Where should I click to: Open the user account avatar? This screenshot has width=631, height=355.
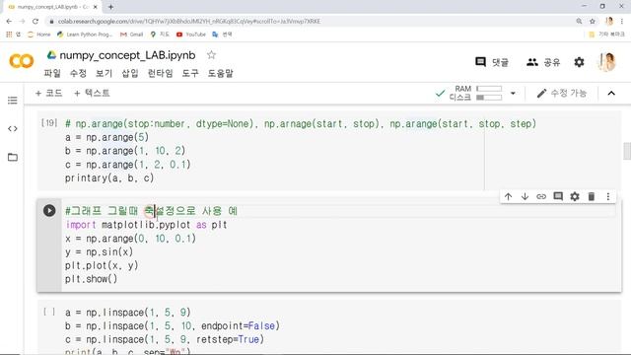coord(607,62)
